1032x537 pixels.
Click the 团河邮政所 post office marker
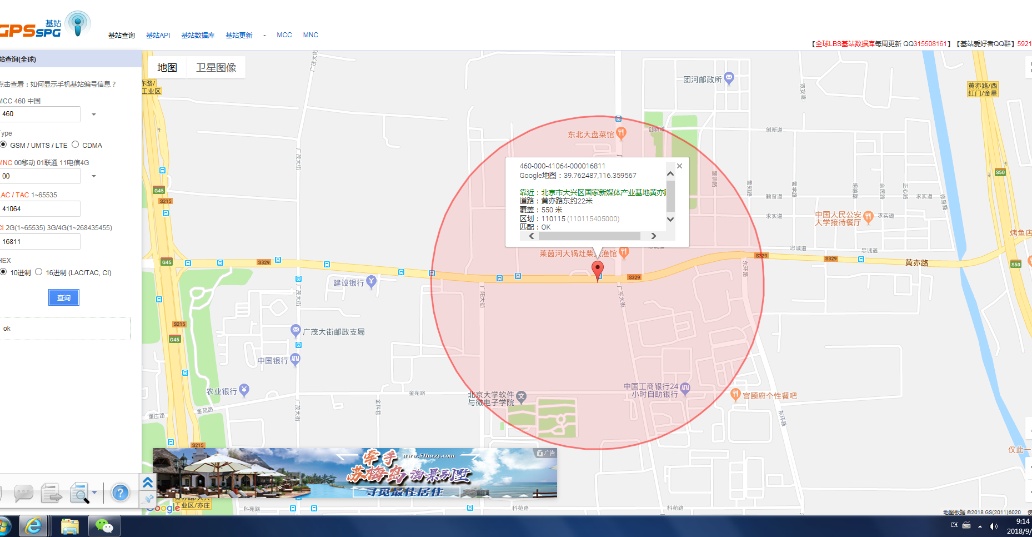pos(729,78)
